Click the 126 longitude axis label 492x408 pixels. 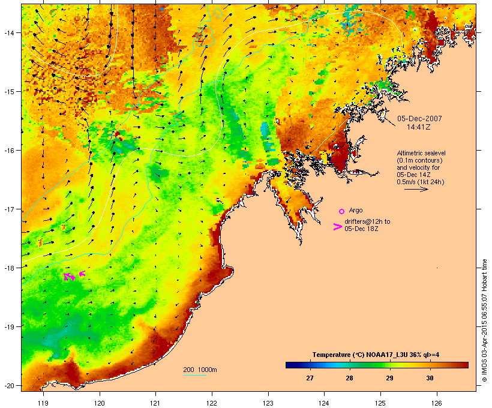coord(436,403)
